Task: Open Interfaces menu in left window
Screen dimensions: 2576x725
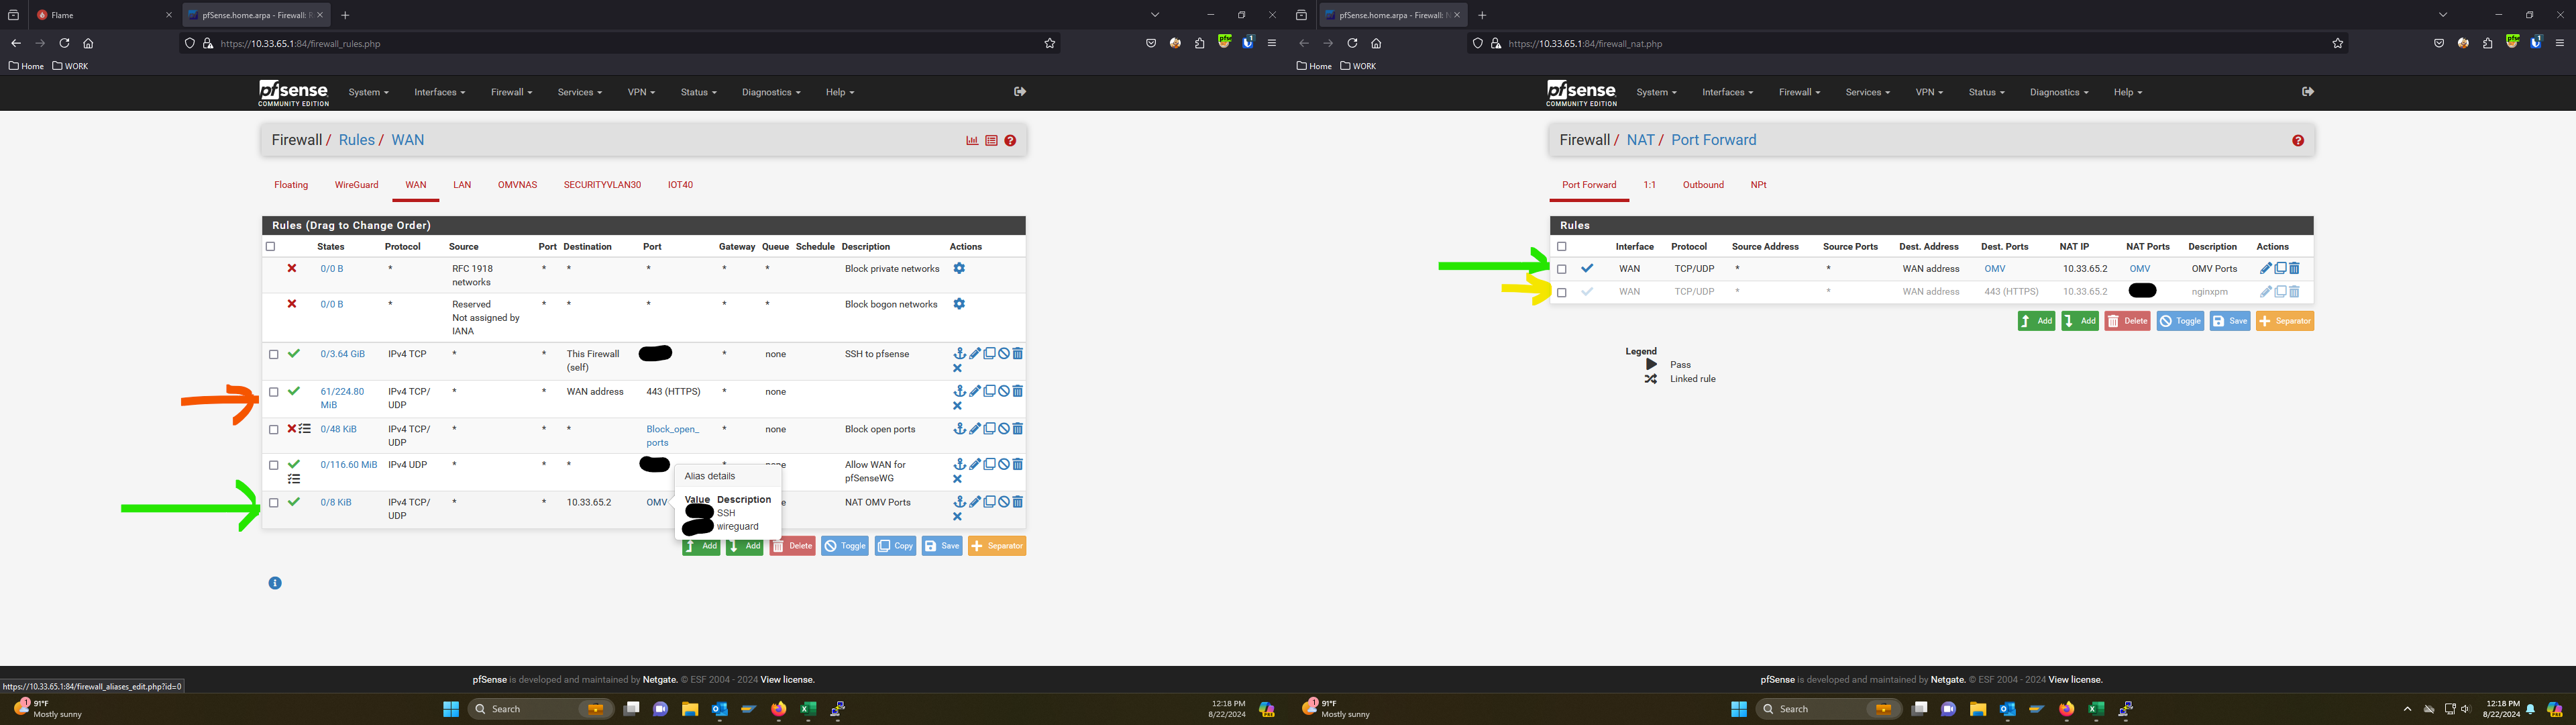Action: point(440,92)
